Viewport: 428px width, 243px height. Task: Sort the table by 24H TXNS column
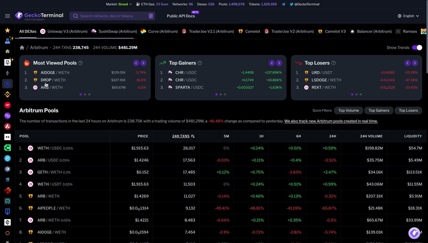coord(183,136)
